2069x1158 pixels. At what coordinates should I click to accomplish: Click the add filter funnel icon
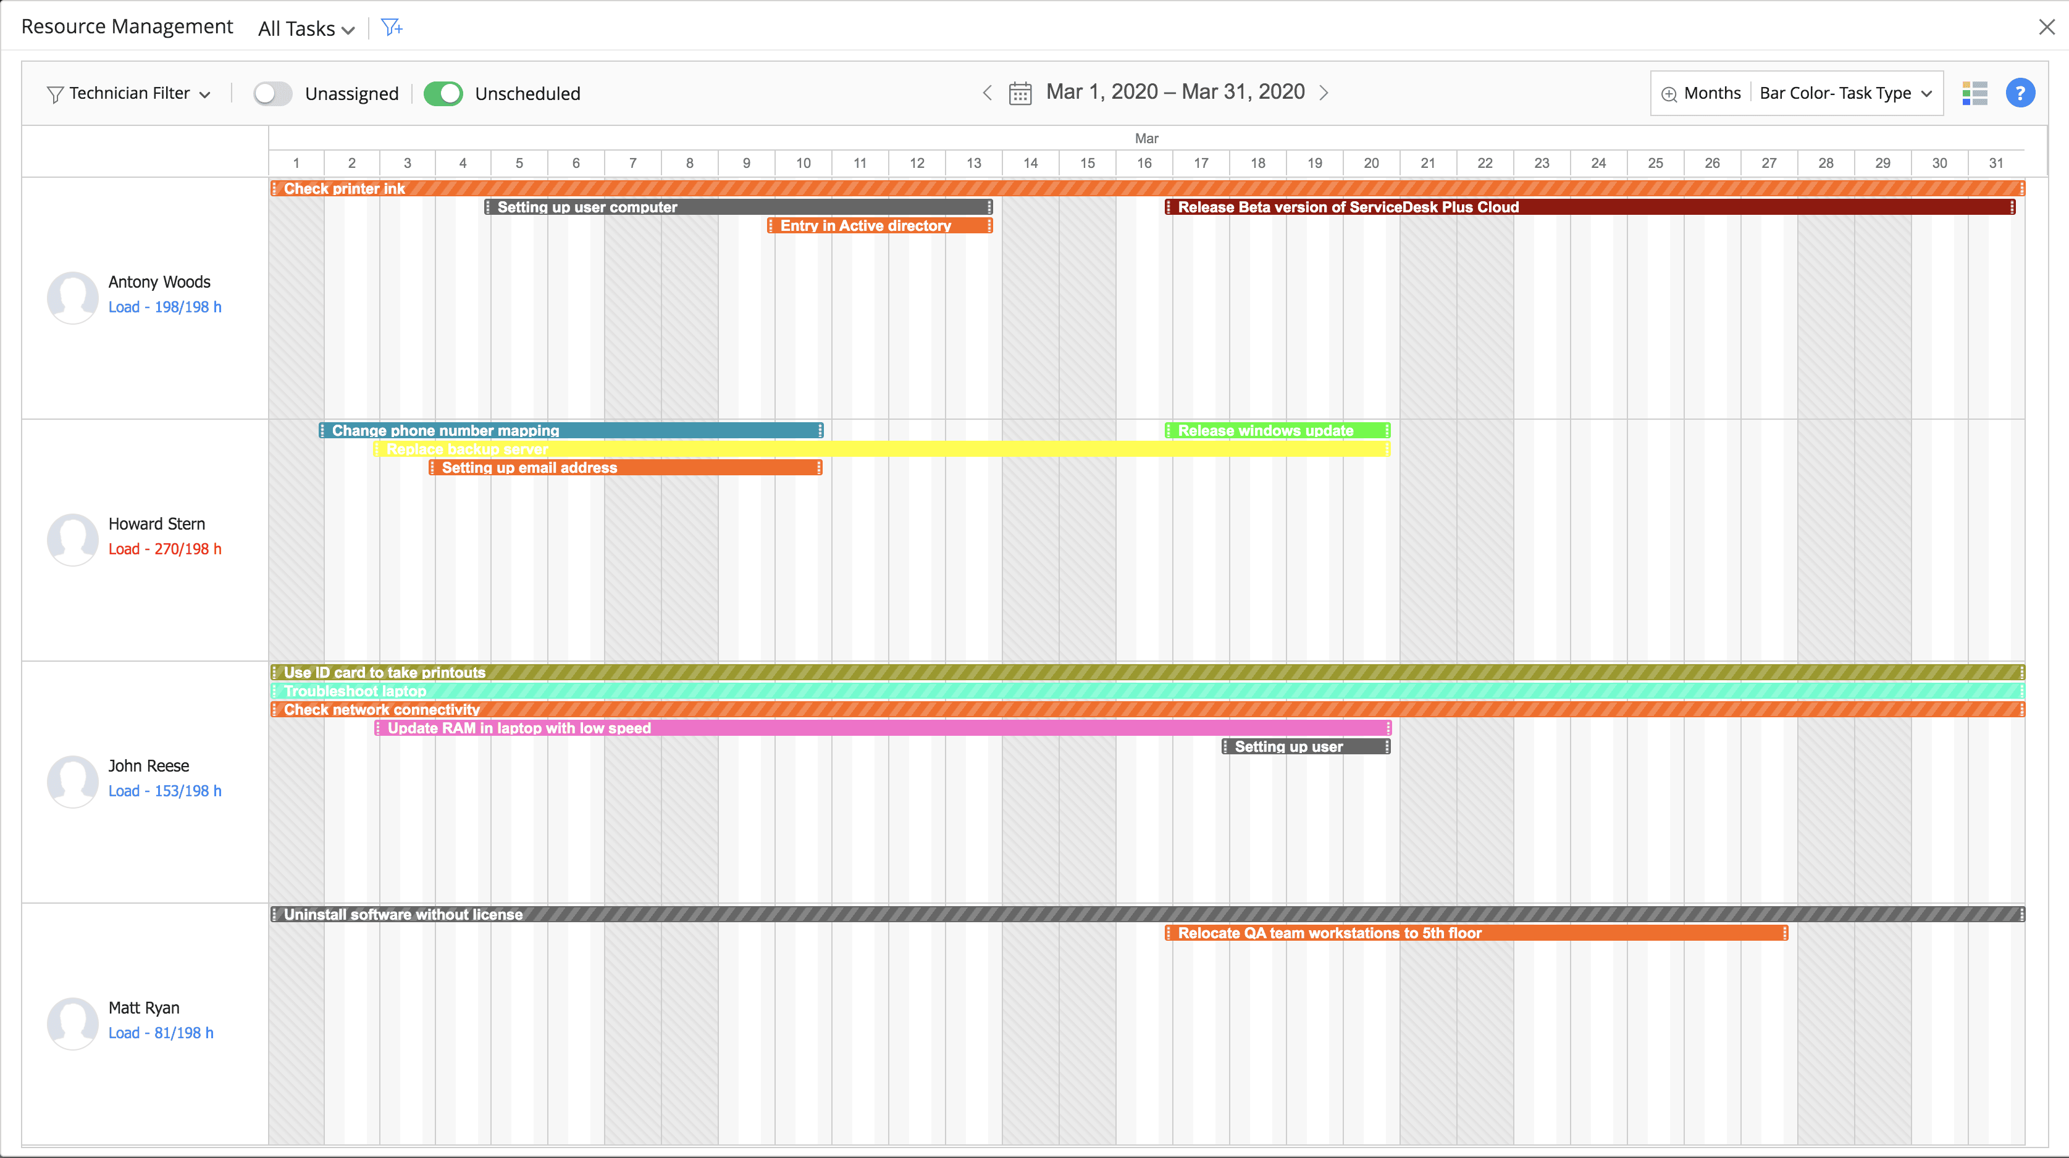pyautogui.click(x=391, y=28)
